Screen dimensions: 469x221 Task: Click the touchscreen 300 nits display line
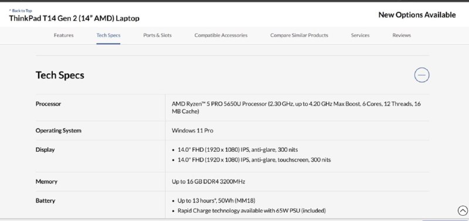pyautogui.click(x=254, y=160)
